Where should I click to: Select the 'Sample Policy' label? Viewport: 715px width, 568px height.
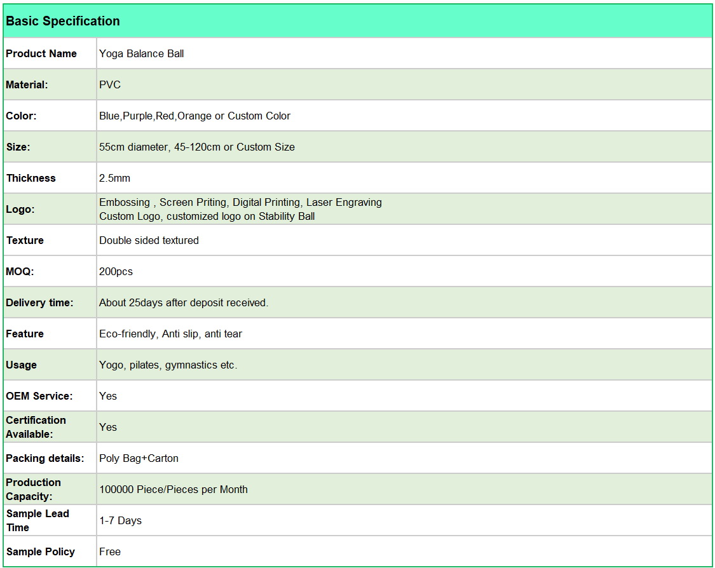[x=40, y=551]
